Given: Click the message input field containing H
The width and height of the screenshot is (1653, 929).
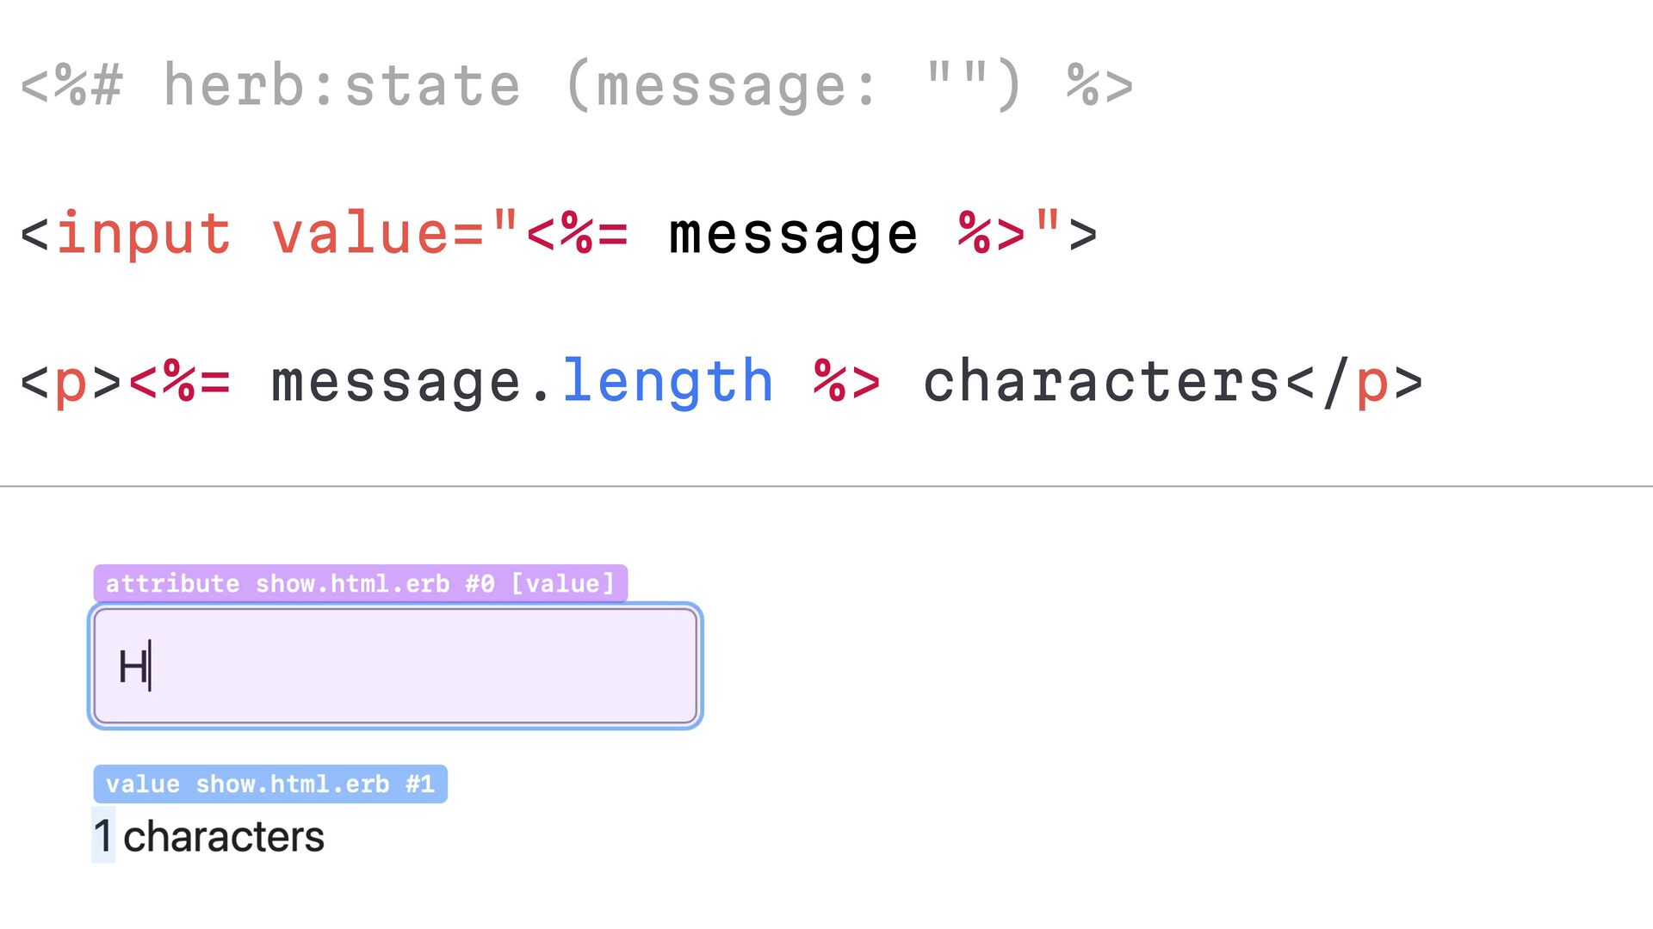Looking at the screenshot, I should click(395, 666).
